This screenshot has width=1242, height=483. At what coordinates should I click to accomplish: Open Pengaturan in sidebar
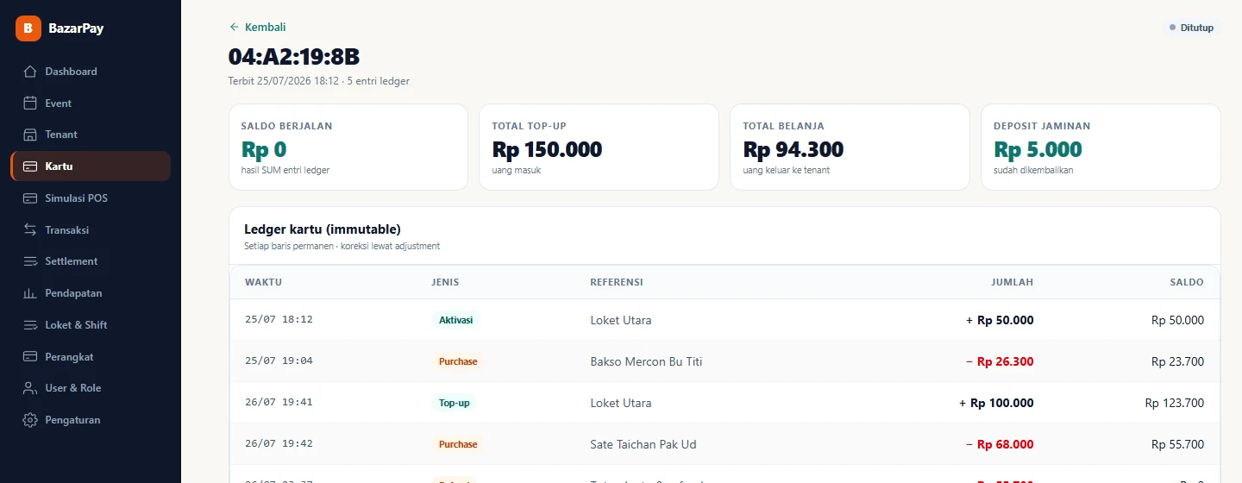coord(91,420)
